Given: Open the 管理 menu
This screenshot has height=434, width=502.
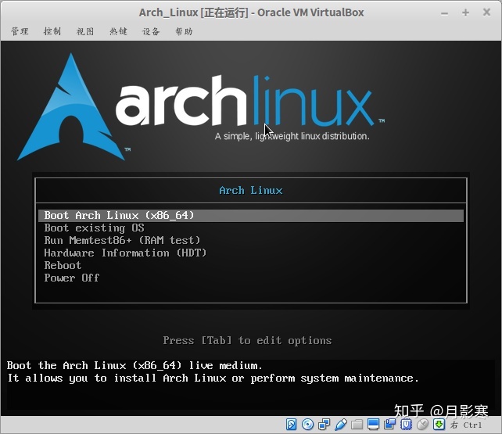Looking at the screenshot, I should pos(20,31).
